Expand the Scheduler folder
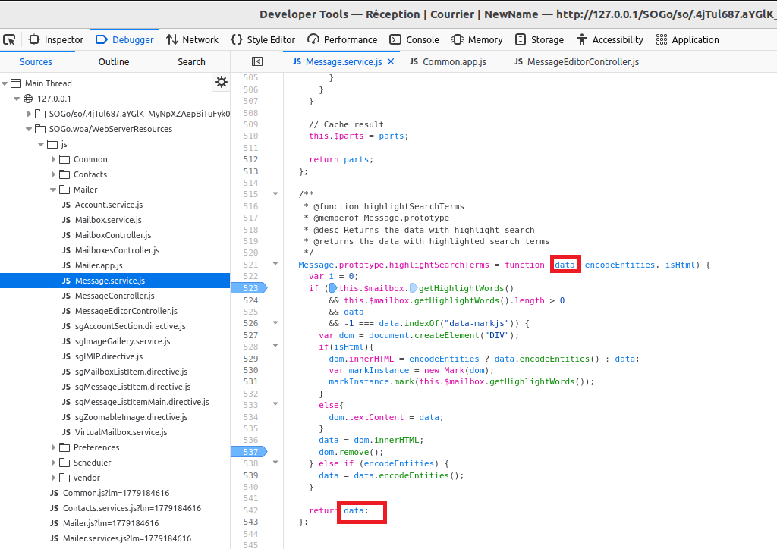 pos(53,463)
